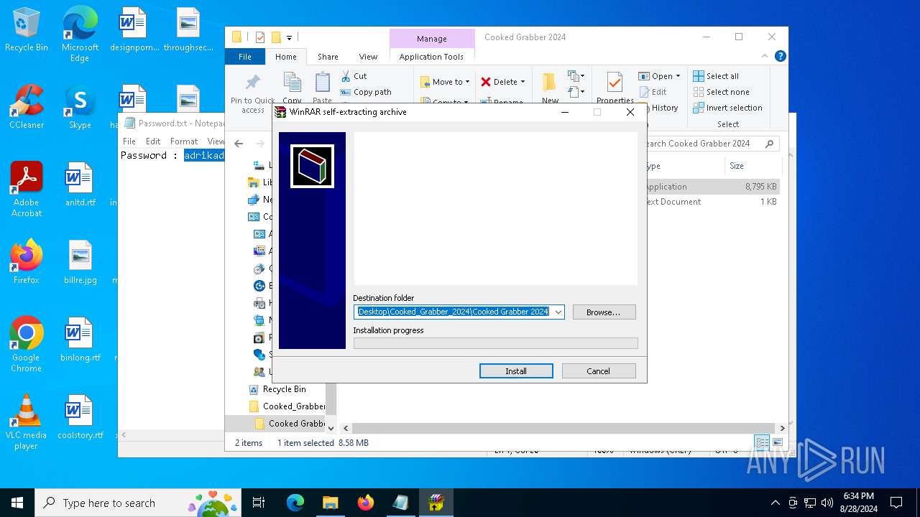Click the quick access New folder icon
Viewport: 920px width, 517px height.
[x=275, y=37]
